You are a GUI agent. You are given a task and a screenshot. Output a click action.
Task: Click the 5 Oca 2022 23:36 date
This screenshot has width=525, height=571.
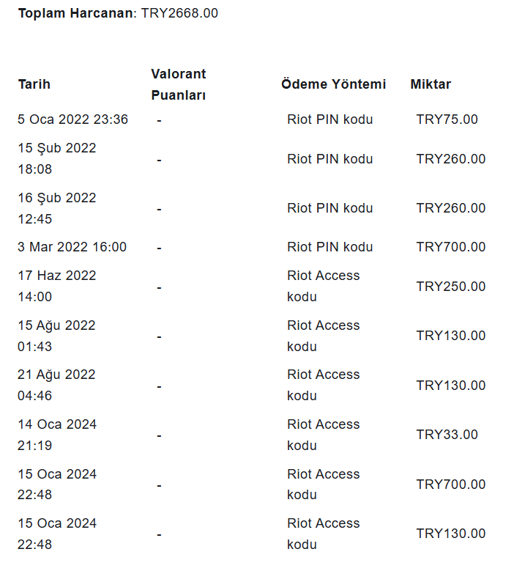pyautogui.click(x=72, y=119)
